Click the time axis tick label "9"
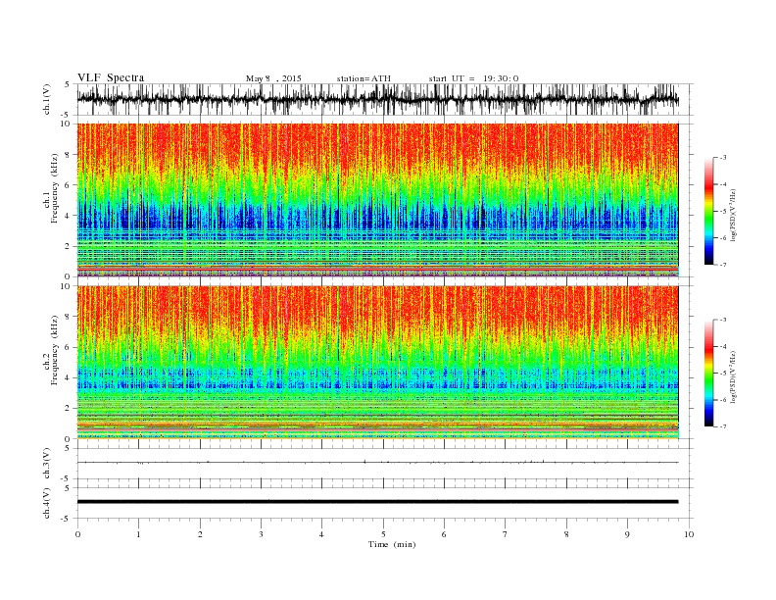Image resolution: width=776 pixels, height=600 pixels. coord(627,534)
